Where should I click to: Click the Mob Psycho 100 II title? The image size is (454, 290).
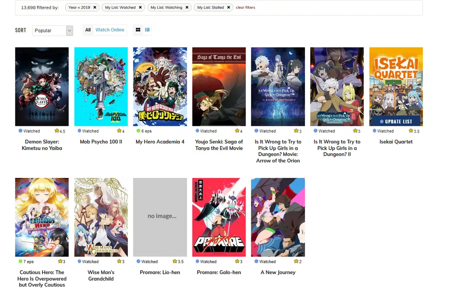click(101, 142)
